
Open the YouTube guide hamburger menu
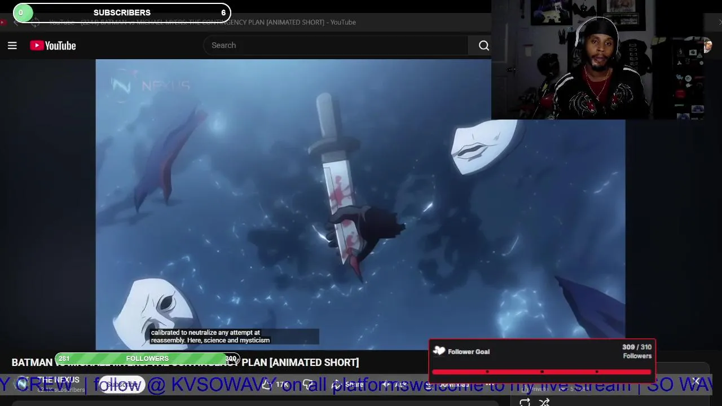pyautogui.click(x=12, y=46)
